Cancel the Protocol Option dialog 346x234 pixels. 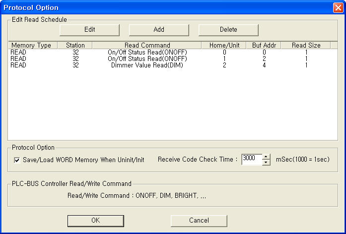click(x=199, y=220)
